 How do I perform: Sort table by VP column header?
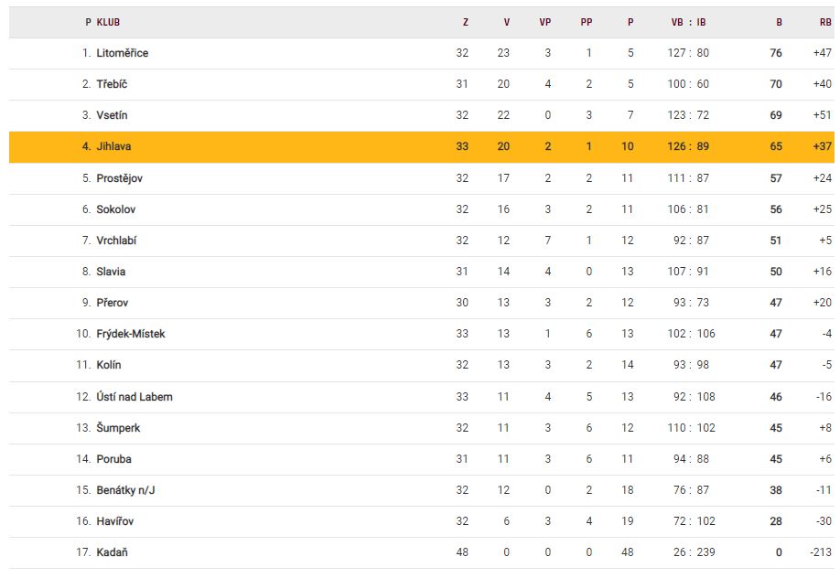pyautogui.click(x=545, y=22)
